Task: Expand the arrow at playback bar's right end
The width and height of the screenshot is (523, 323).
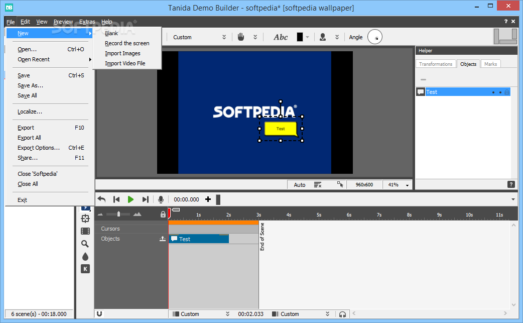Action: point(513,199)
